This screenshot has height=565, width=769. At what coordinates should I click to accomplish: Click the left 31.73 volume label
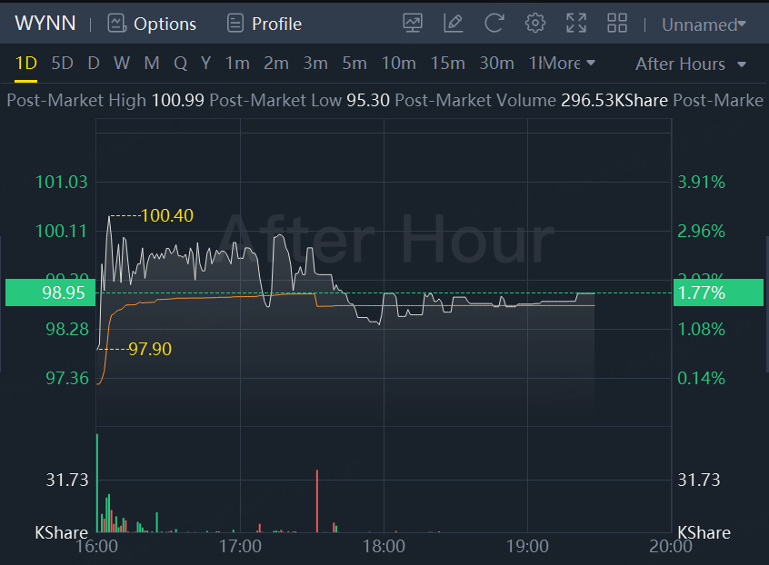click(66, 480)
